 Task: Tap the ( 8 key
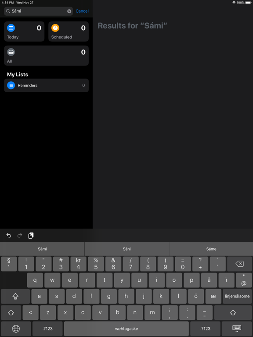pos(148,264)
